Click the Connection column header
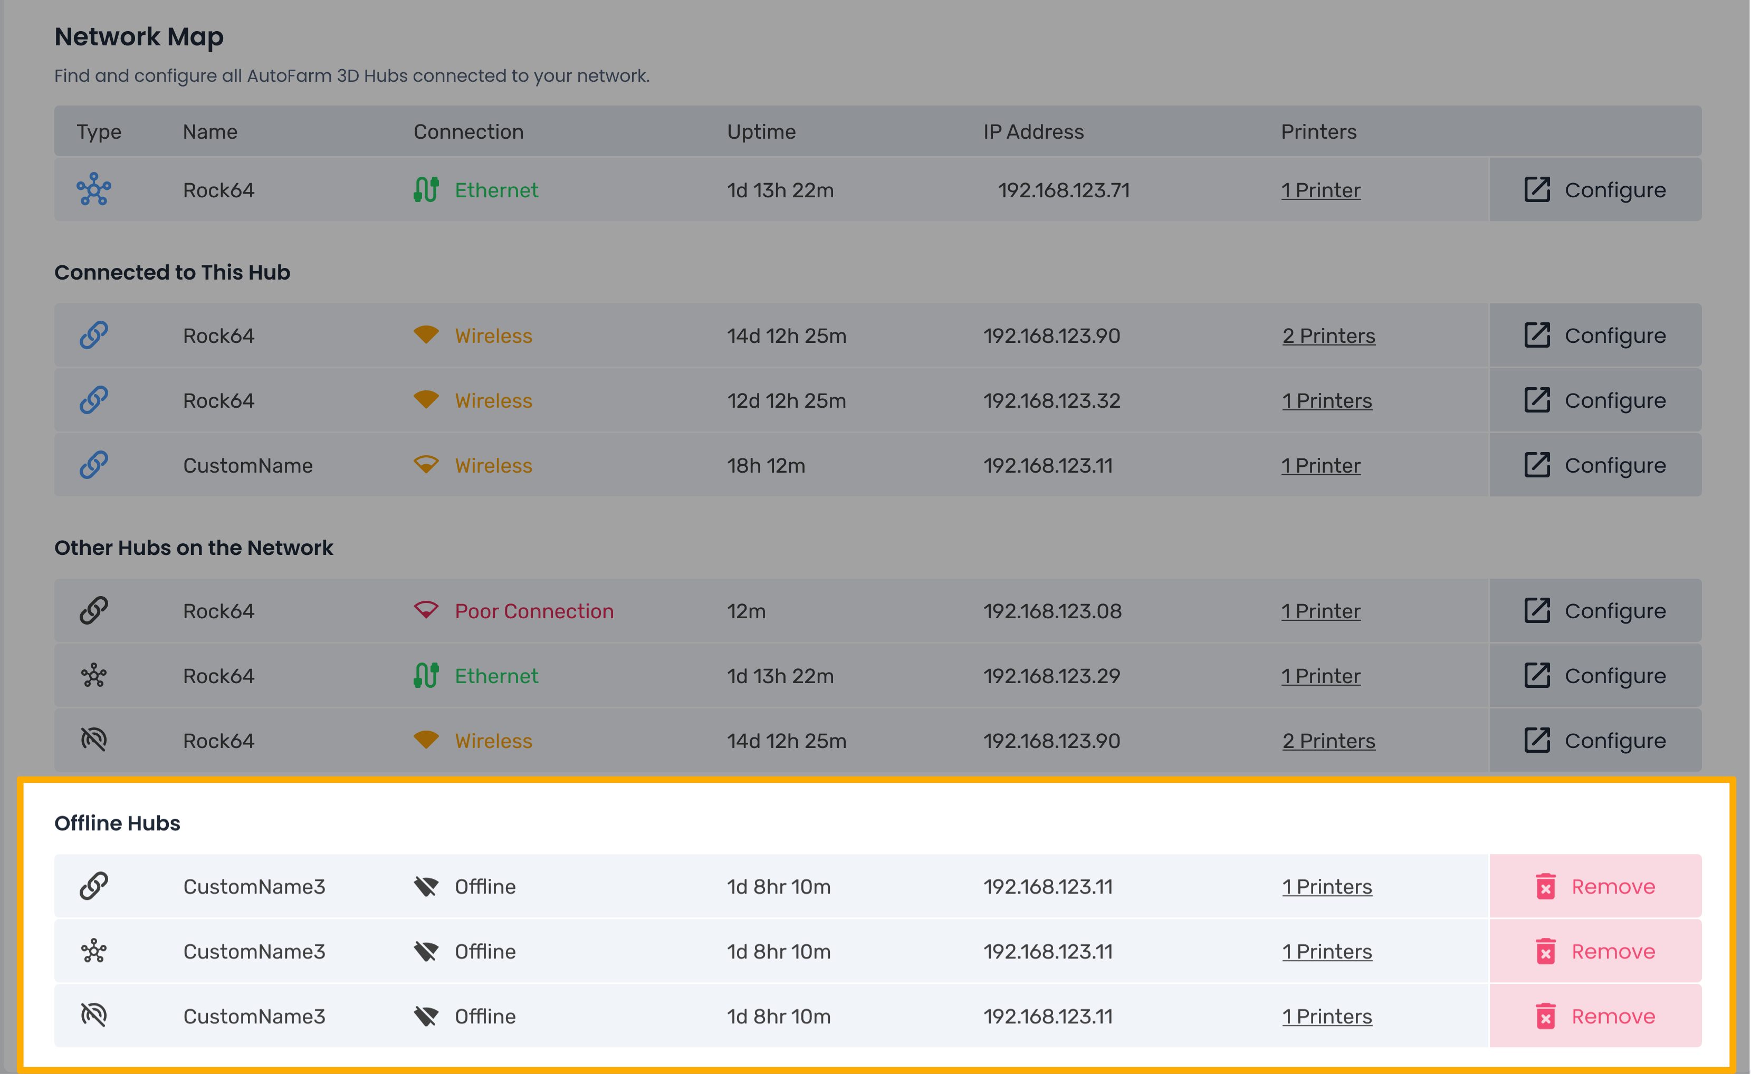1751x1074 pixels. pyautogui.click(x=468, y=131)
